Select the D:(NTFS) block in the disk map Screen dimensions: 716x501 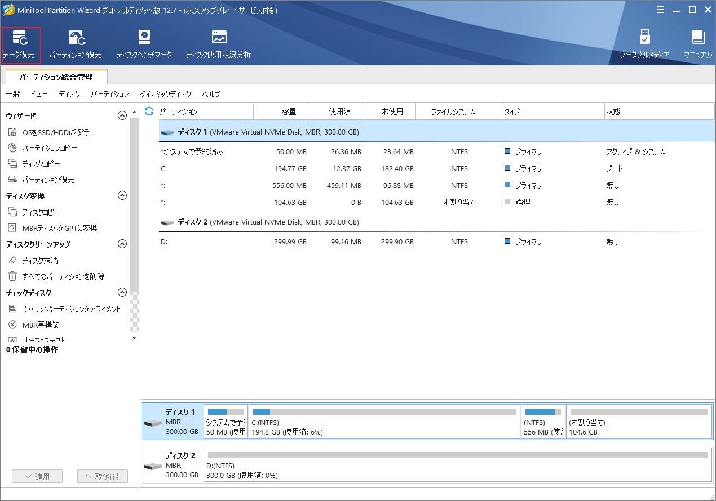click(458, 464)
